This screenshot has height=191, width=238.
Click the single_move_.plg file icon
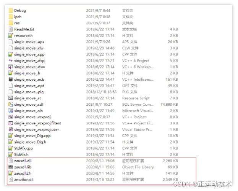(x=11, y=92)
